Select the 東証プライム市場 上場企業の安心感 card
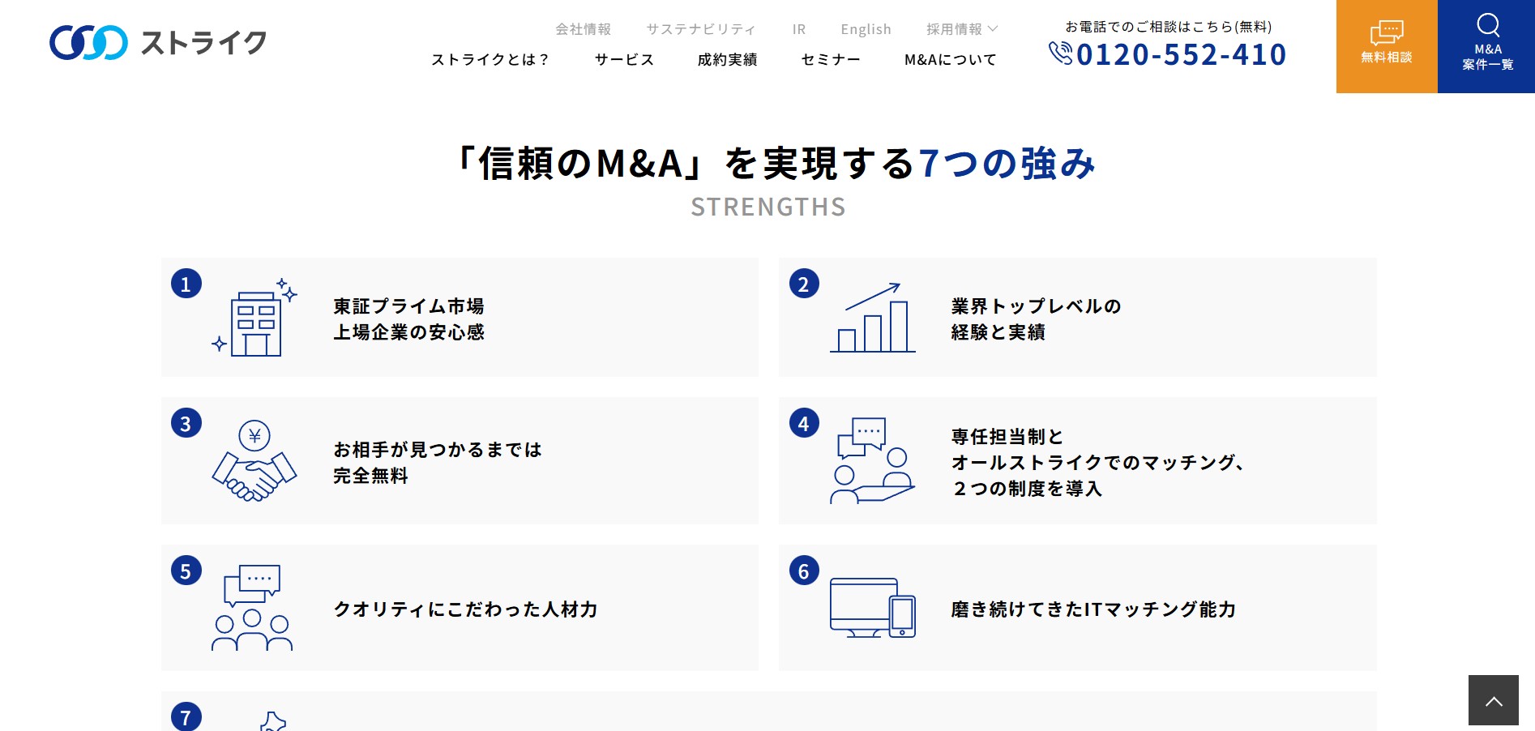The width and height of the screenshot is (1535, 731). pyautogui.click(x=460, y=317)
